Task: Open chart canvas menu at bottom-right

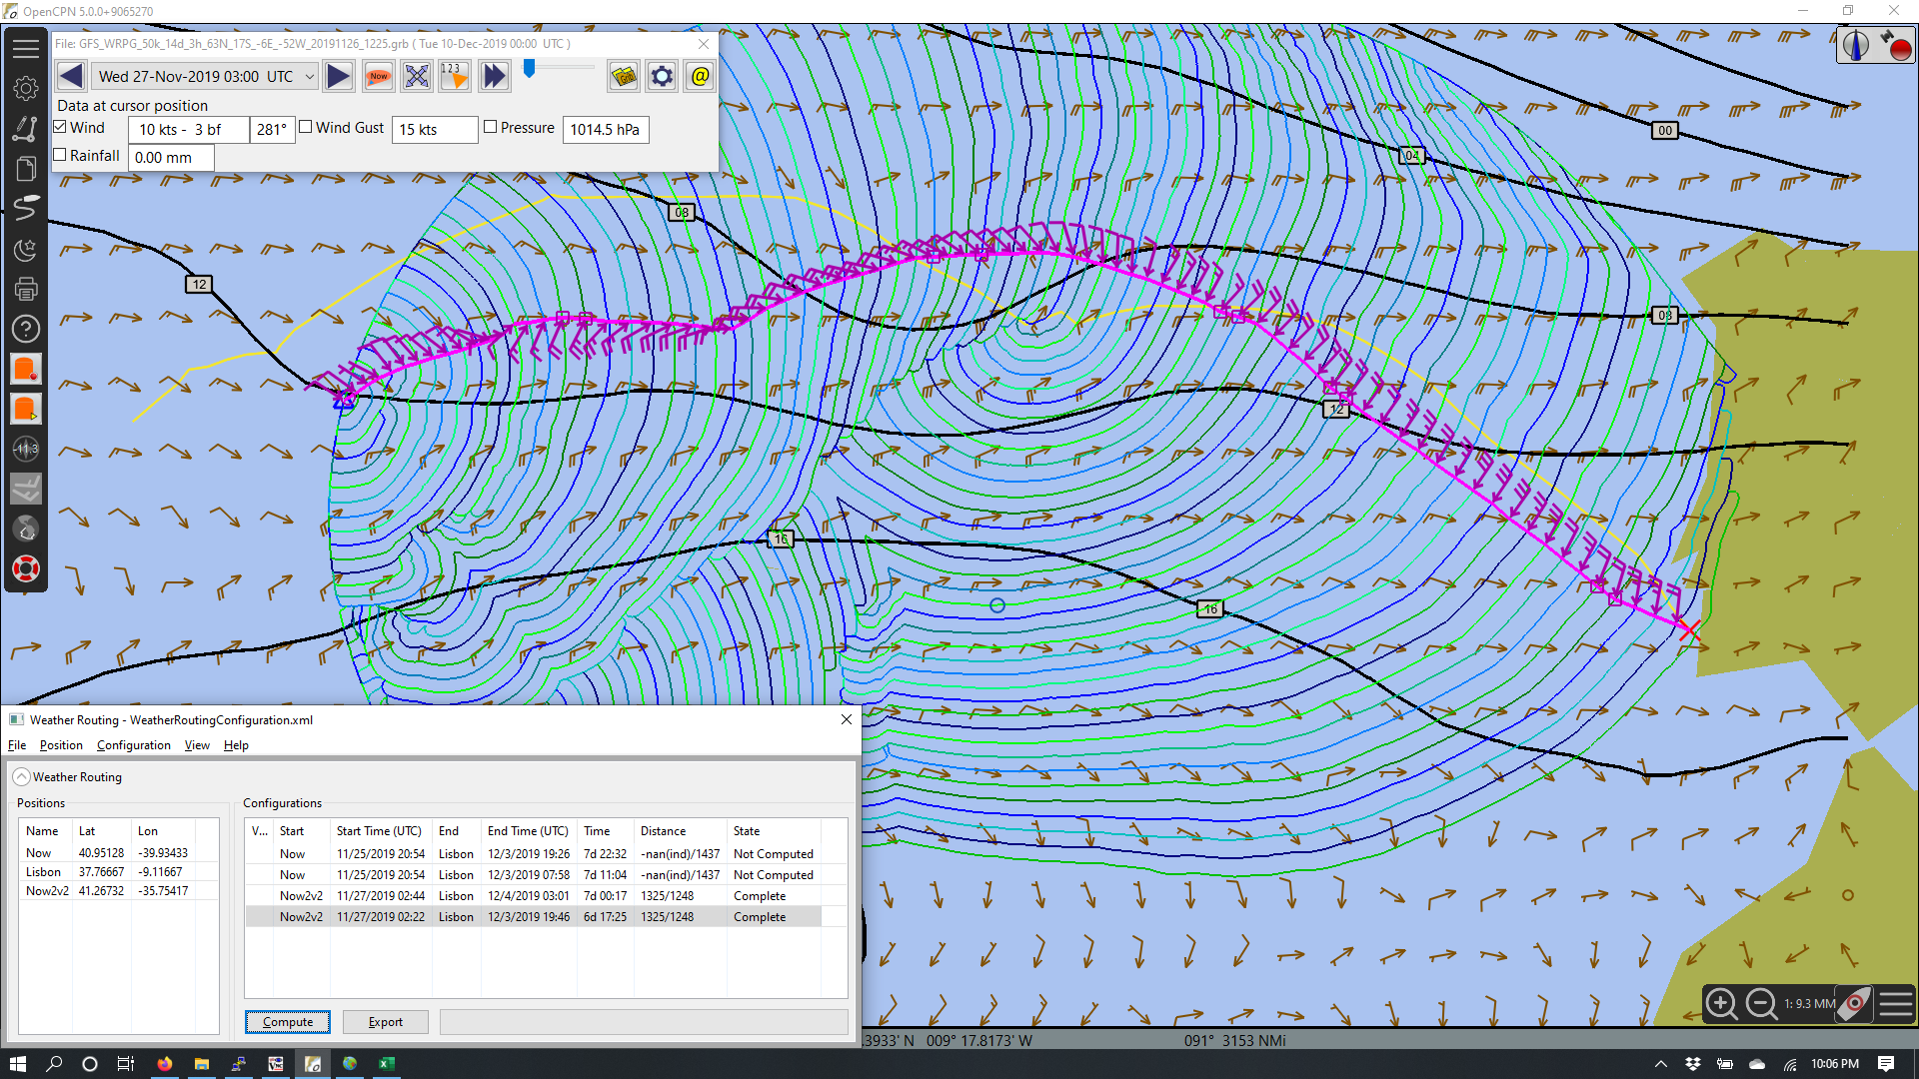Action: click(x=1896, y=1003)
